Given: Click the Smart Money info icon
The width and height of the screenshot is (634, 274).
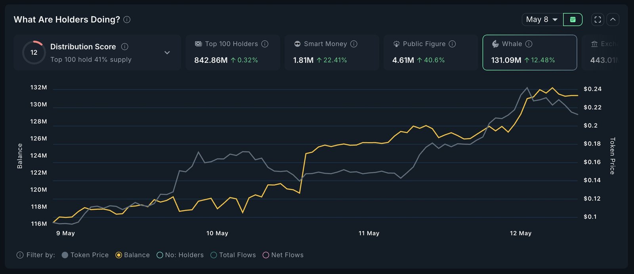Looking at the screenshot, I should click(x=354, y=44).
